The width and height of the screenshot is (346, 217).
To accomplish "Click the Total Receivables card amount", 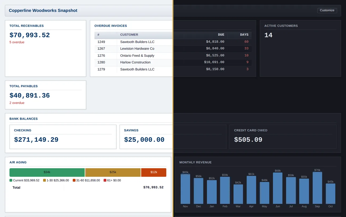I will tap(30, 35).
